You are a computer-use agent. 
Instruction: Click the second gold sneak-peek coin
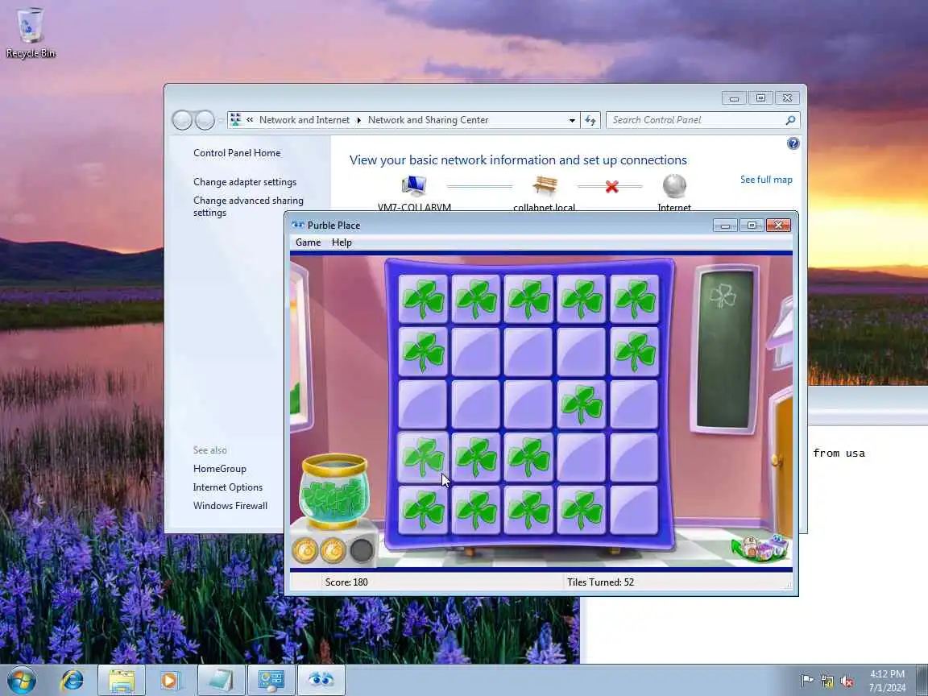pos(333,550)
